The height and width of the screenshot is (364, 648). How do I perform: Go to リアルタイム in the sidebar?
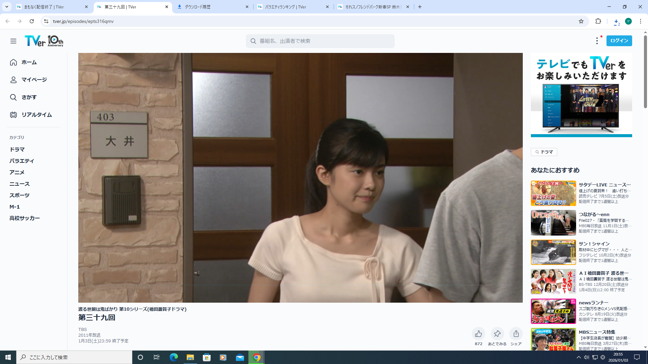click(x=36, y=115)
